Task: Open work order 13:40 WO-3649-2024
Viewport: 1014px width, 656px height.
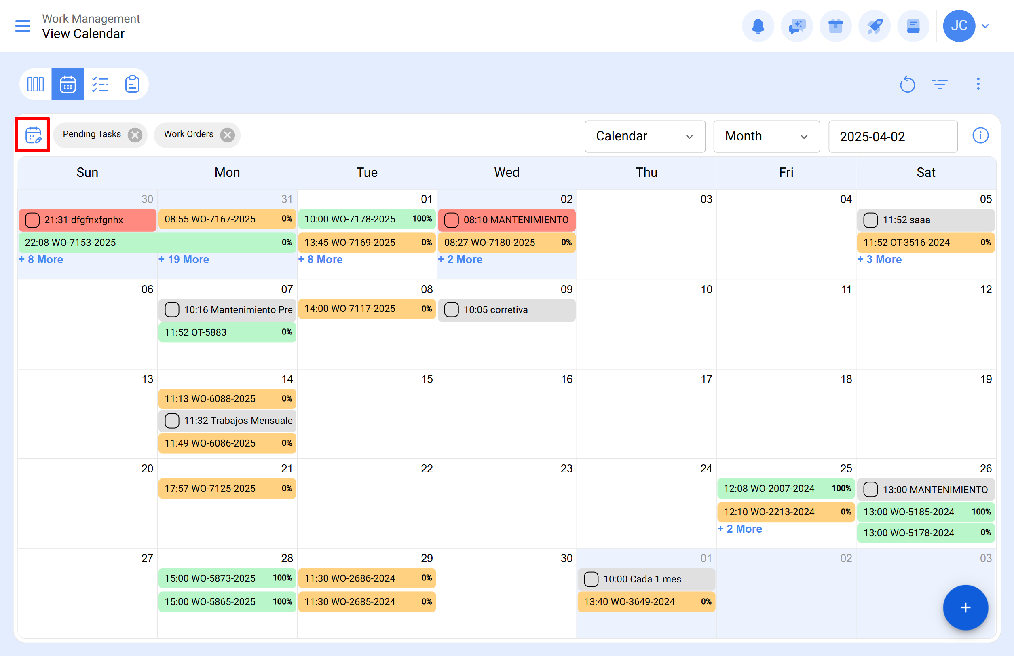Action: [x=646, y=601]
